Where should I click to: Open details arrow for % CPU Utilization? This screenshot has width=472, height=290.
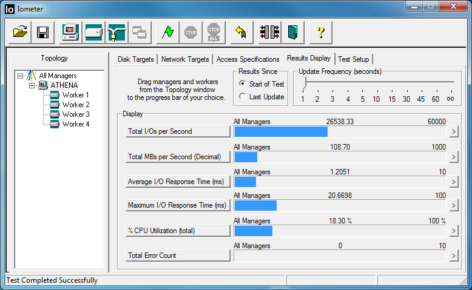pyautogui.click(x=454, y=231)
